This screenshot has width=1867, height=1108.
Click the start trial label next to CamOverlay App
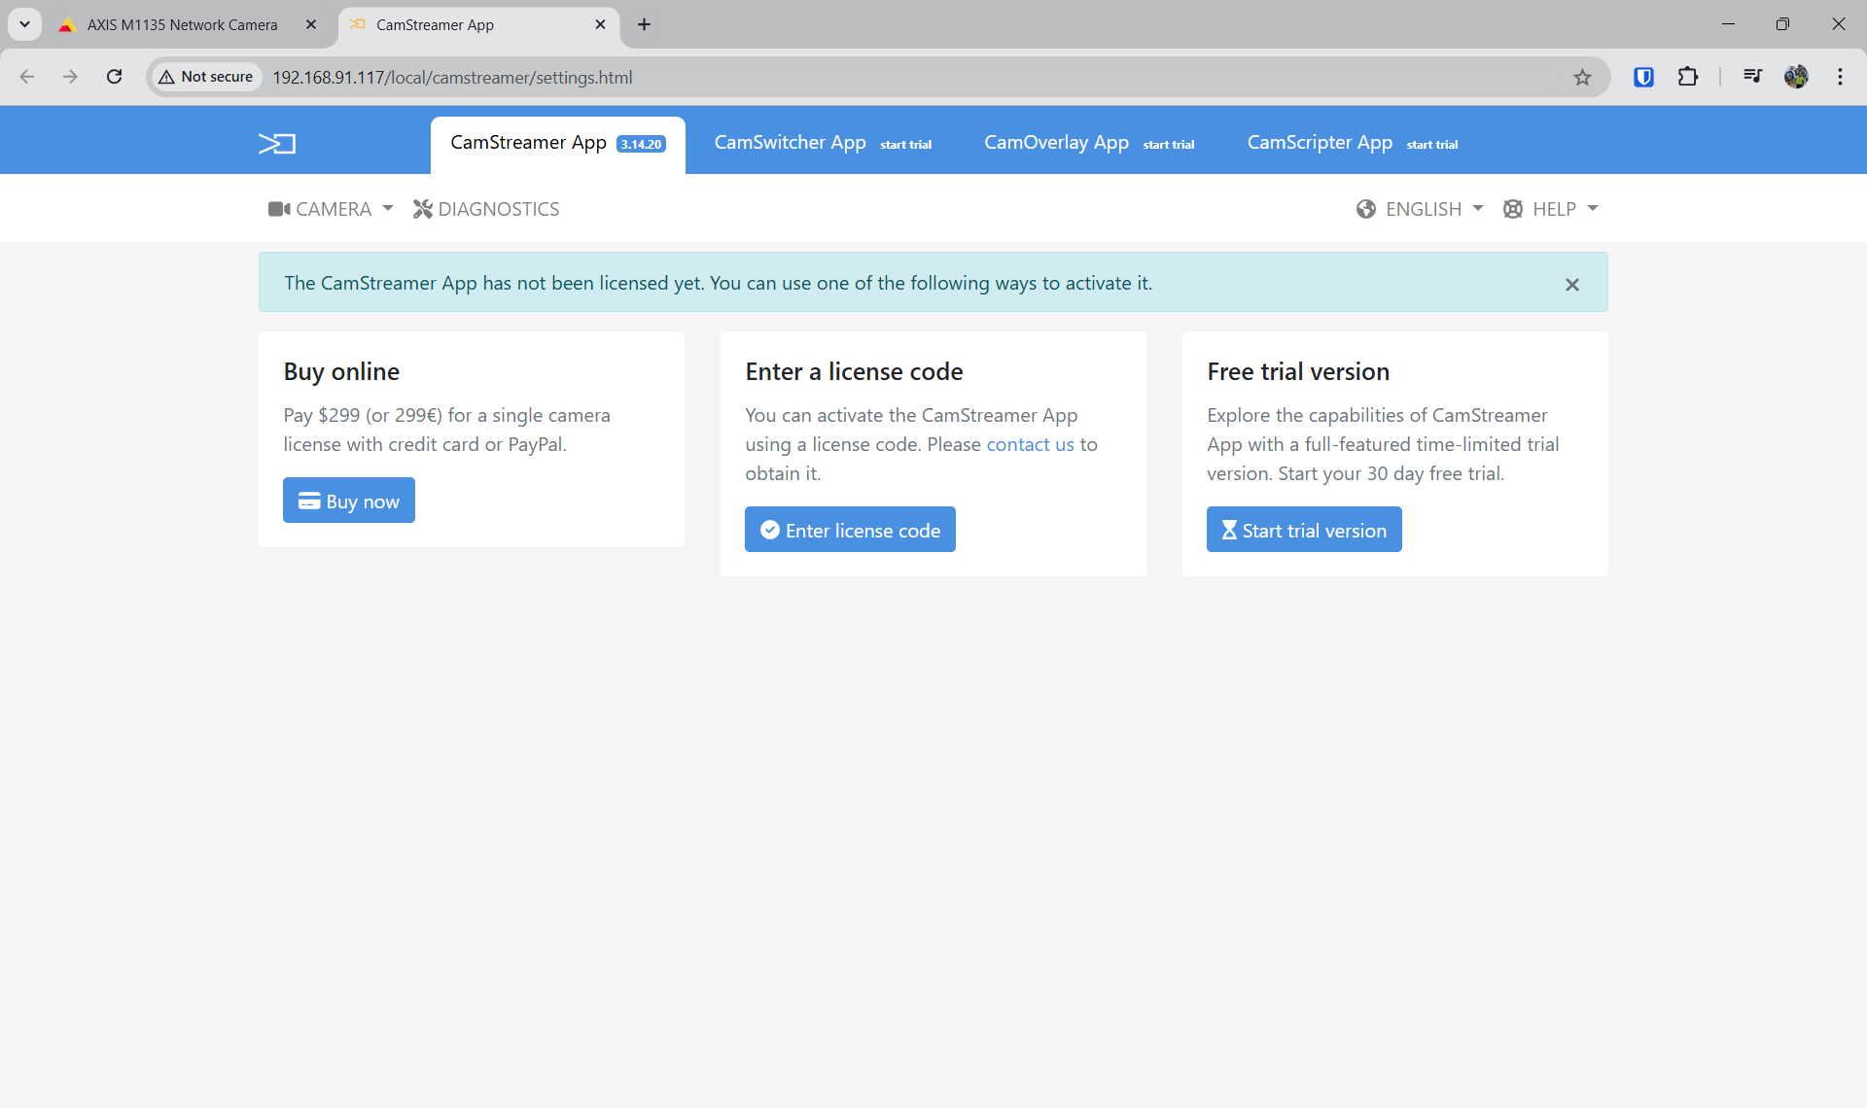pos(1168,145)
